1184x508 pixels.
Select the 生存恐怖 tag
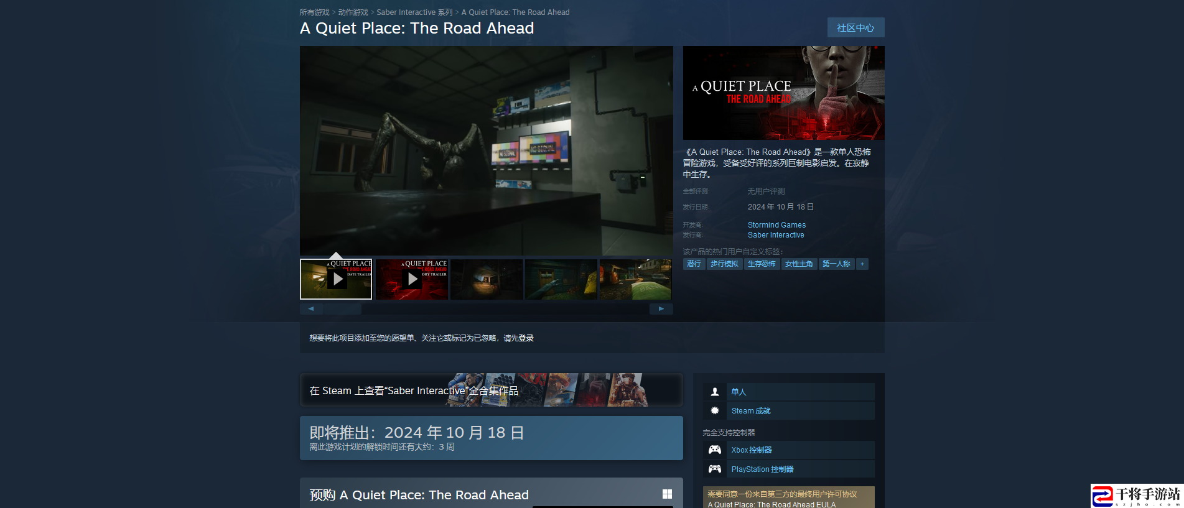tap(762, 264)
